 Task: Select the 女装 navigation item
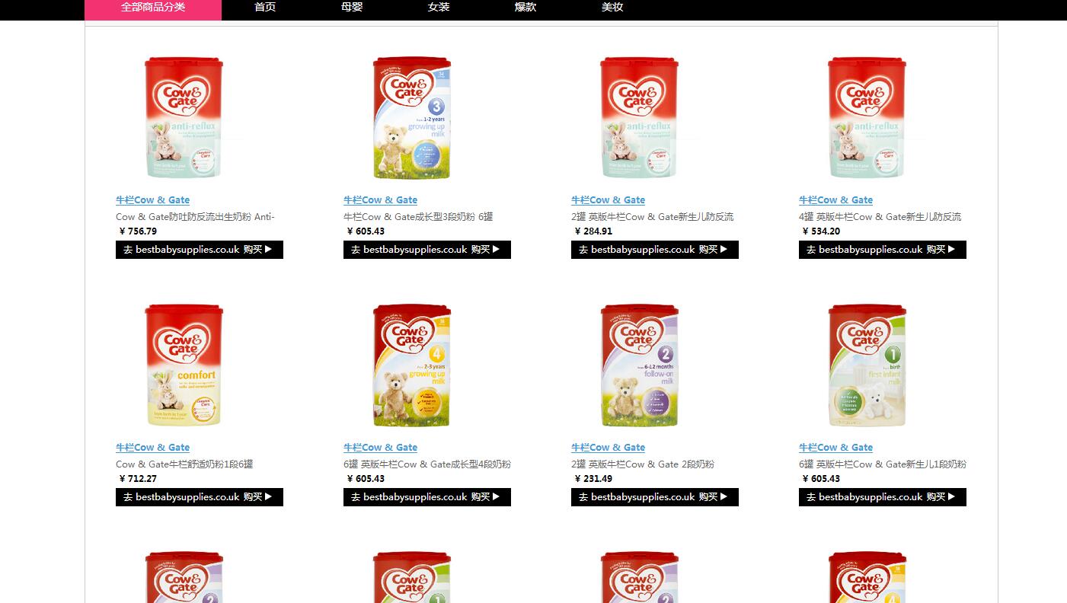tap(439, 8)
